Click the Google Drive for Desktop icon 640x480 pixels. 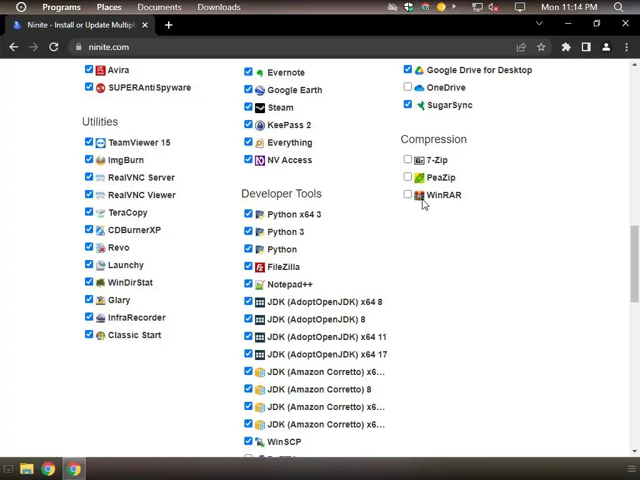[419, 70]
